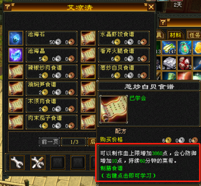Select the 油焖笋食谱 item entry
This screenshot has width=201, height=186.
click(x=51, y=88)
